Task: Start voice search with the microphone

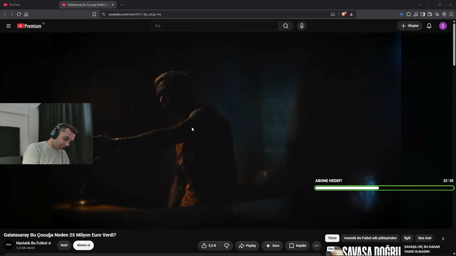Action: click(302, 26)
